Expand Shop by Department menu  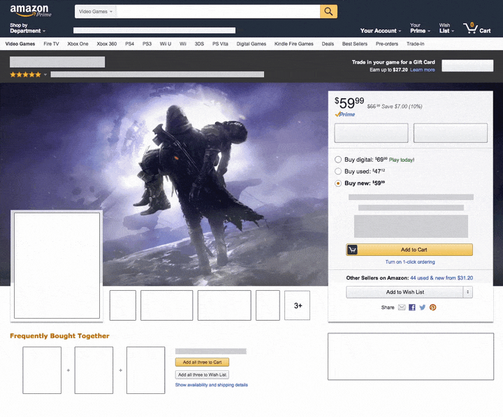[27, 28]
